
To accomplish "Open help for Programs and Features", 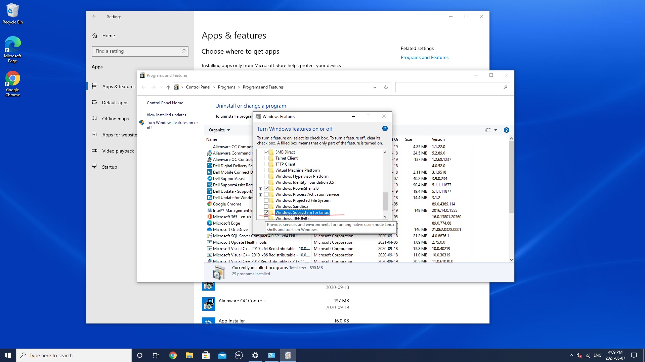I will [507, 130].
